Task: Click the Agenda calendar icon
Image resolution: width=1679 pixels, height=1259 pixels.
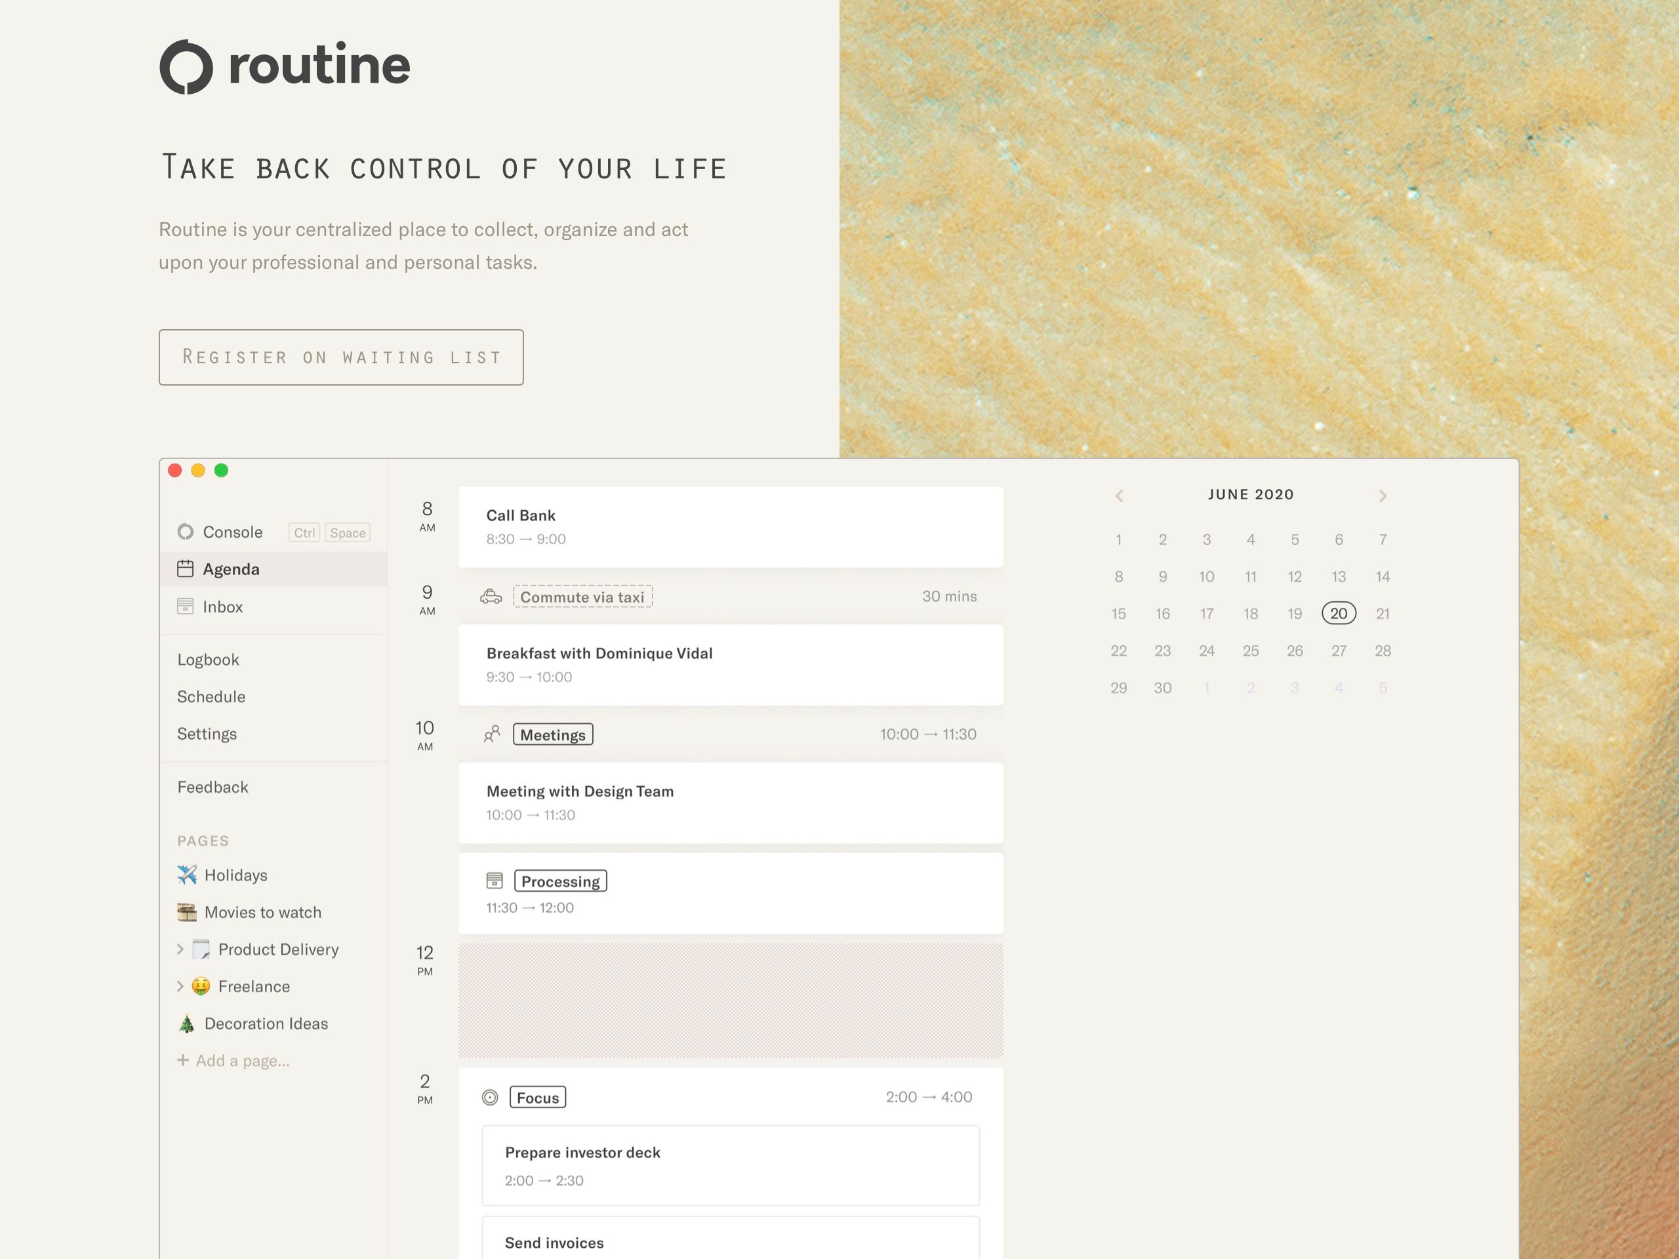Action: point(185,569)
